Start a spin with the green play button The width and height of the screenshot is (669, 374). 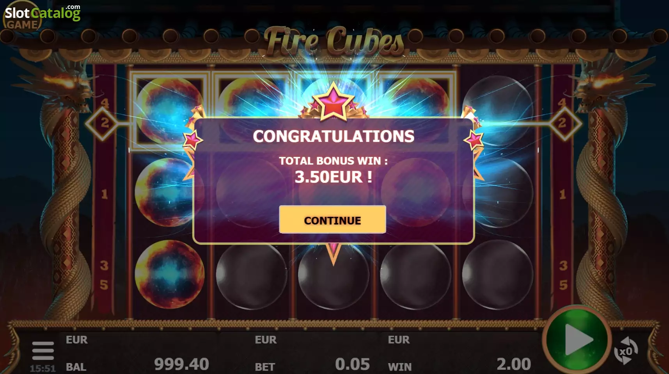[x=577, y=339]
